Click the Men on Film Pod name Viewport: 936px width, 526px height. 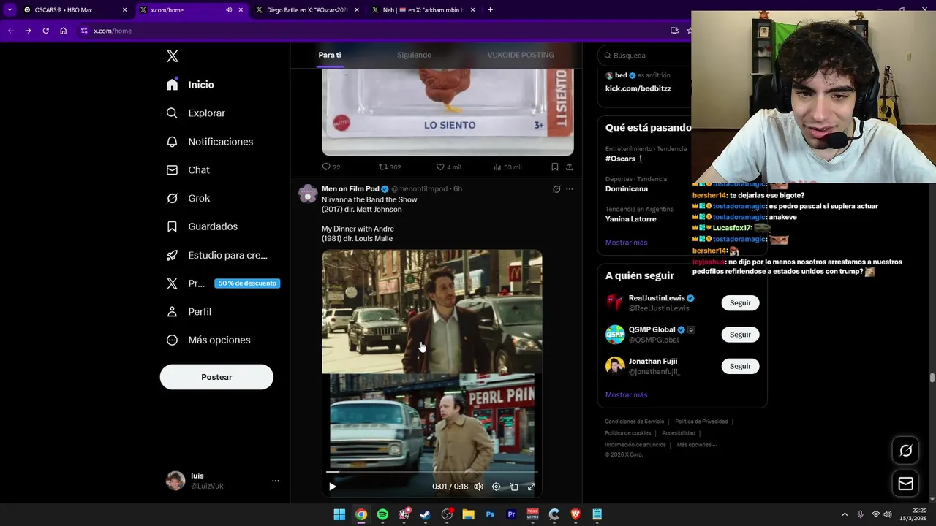(x=350, y=188)
